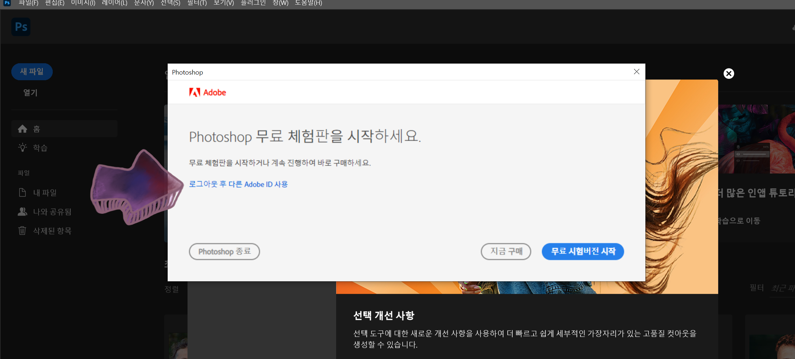Screen dimensions: 795x359
Task: Close the what's new panel with round X
Action: click(729, 73)
